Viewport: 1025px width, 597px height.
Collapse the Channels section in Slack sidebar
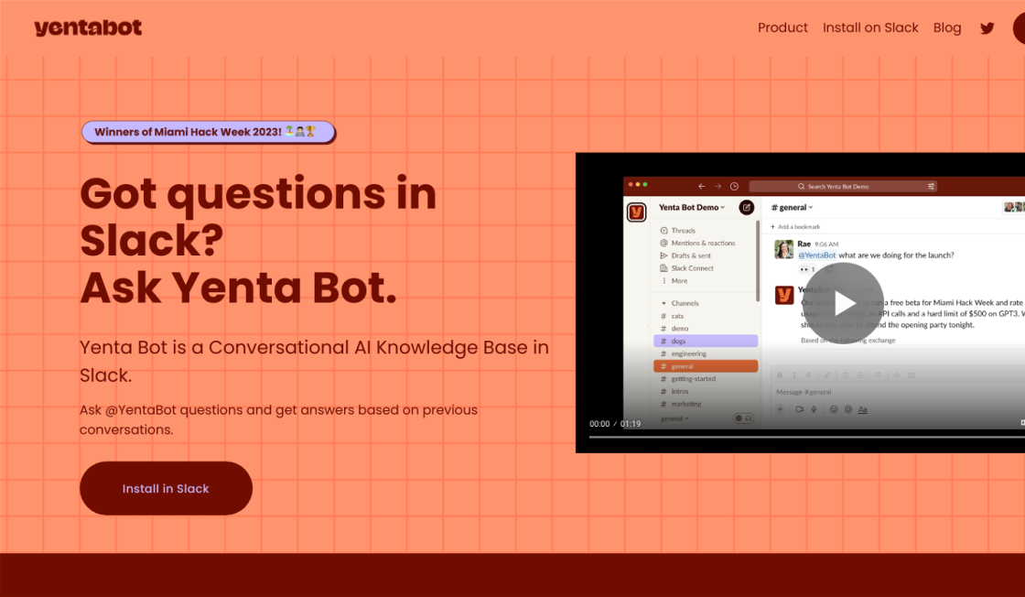[664, 303]
